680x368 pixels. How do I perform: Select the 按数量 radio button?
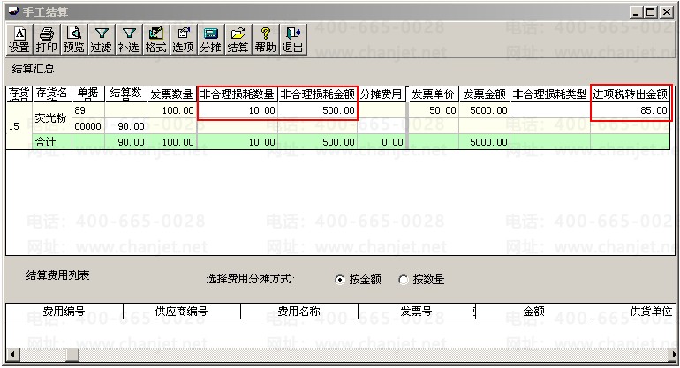tap(404, 280)
